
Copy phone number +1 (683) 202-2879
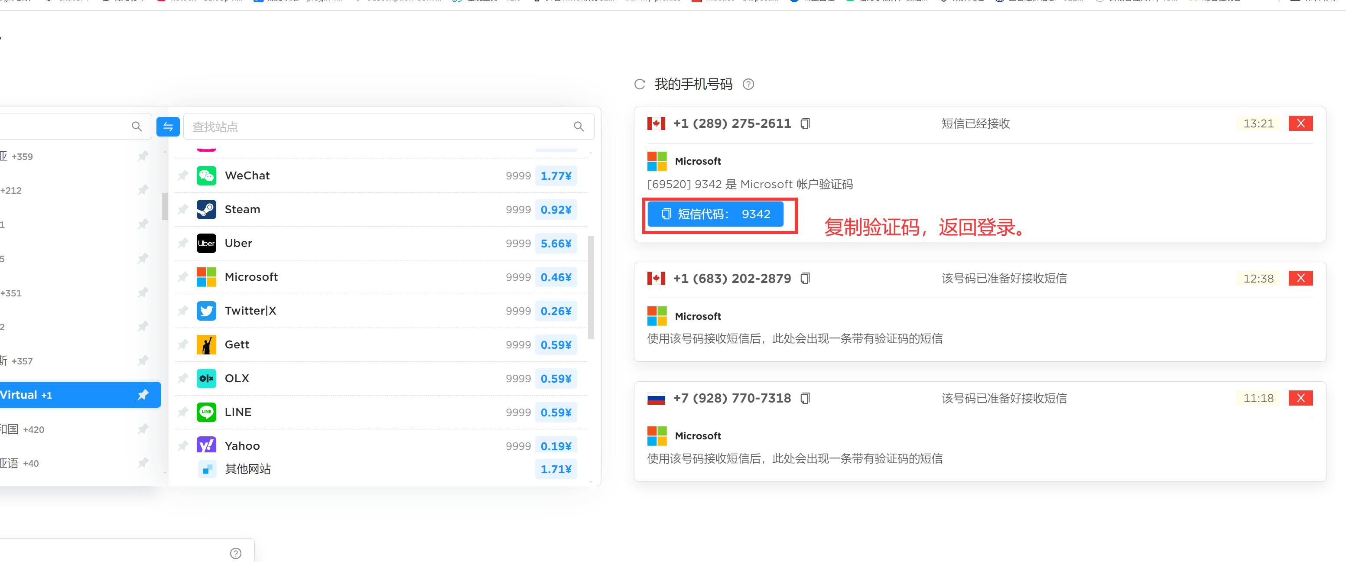pos(805,278)
